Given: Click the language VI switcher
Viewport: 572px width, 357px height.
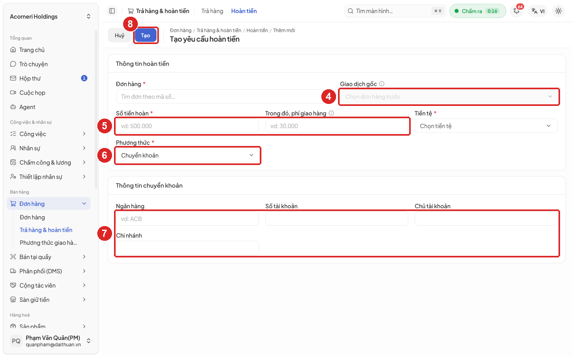Looking at the screenshot, I should 538,11.
